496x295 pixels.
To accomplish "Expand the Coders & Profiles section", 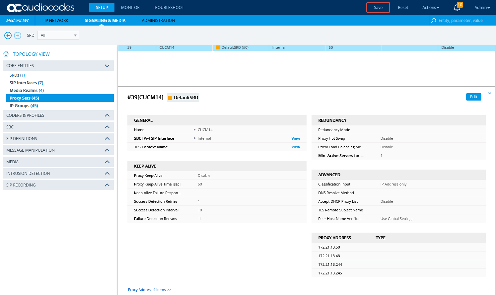I will [58, 115].
